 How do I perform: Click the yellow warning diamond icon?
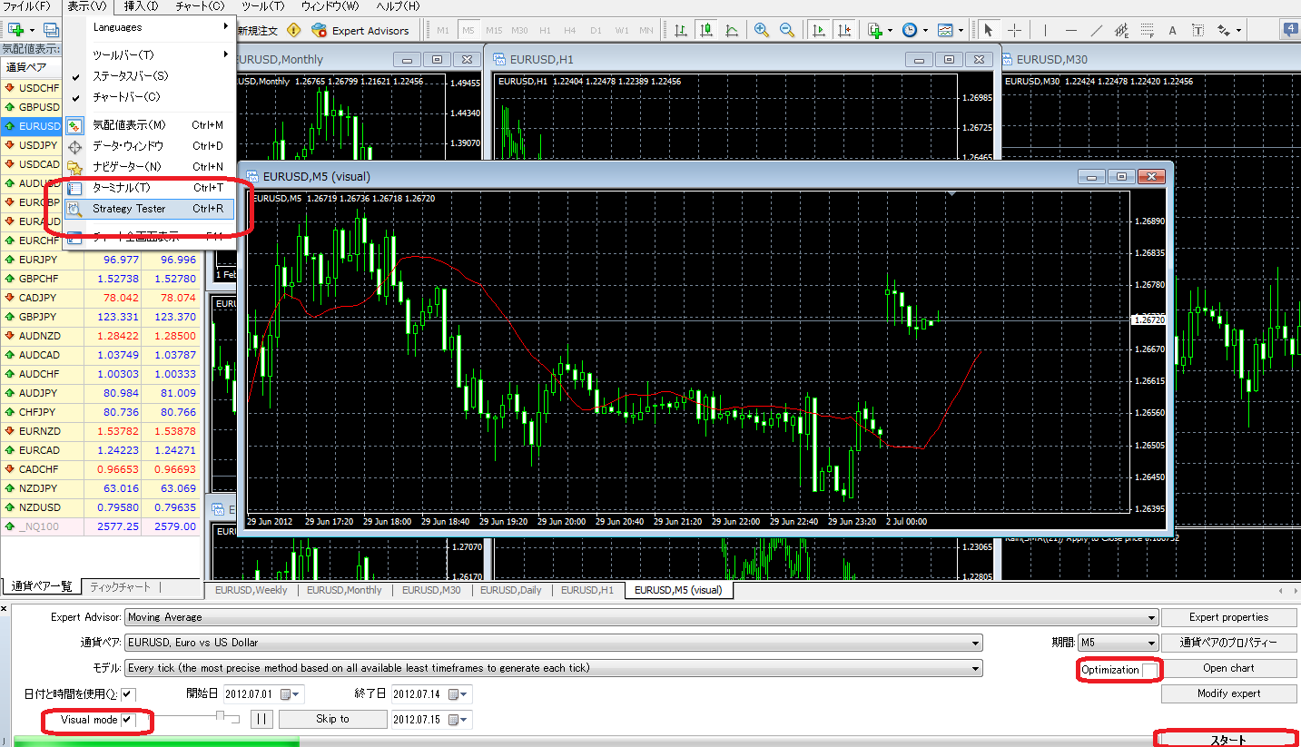293,30
